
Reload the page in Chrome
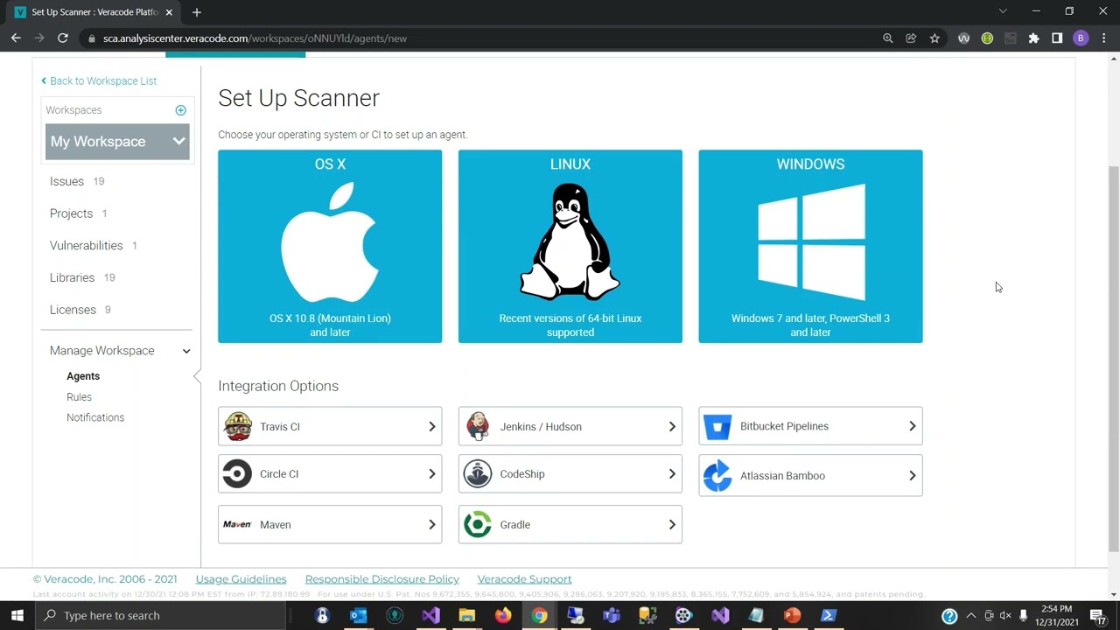(63, 38)
